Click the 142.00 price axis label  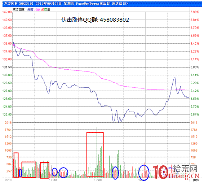(x=7, y=12)
